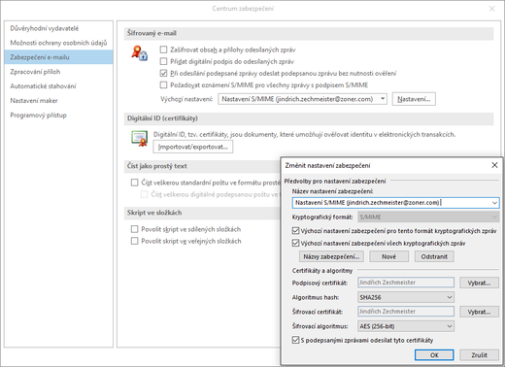This screenshot has height=367, width=505.
Task: Toggle Požadovat oznámení S/MIME checkbox
Action: (x=163, y=84)
